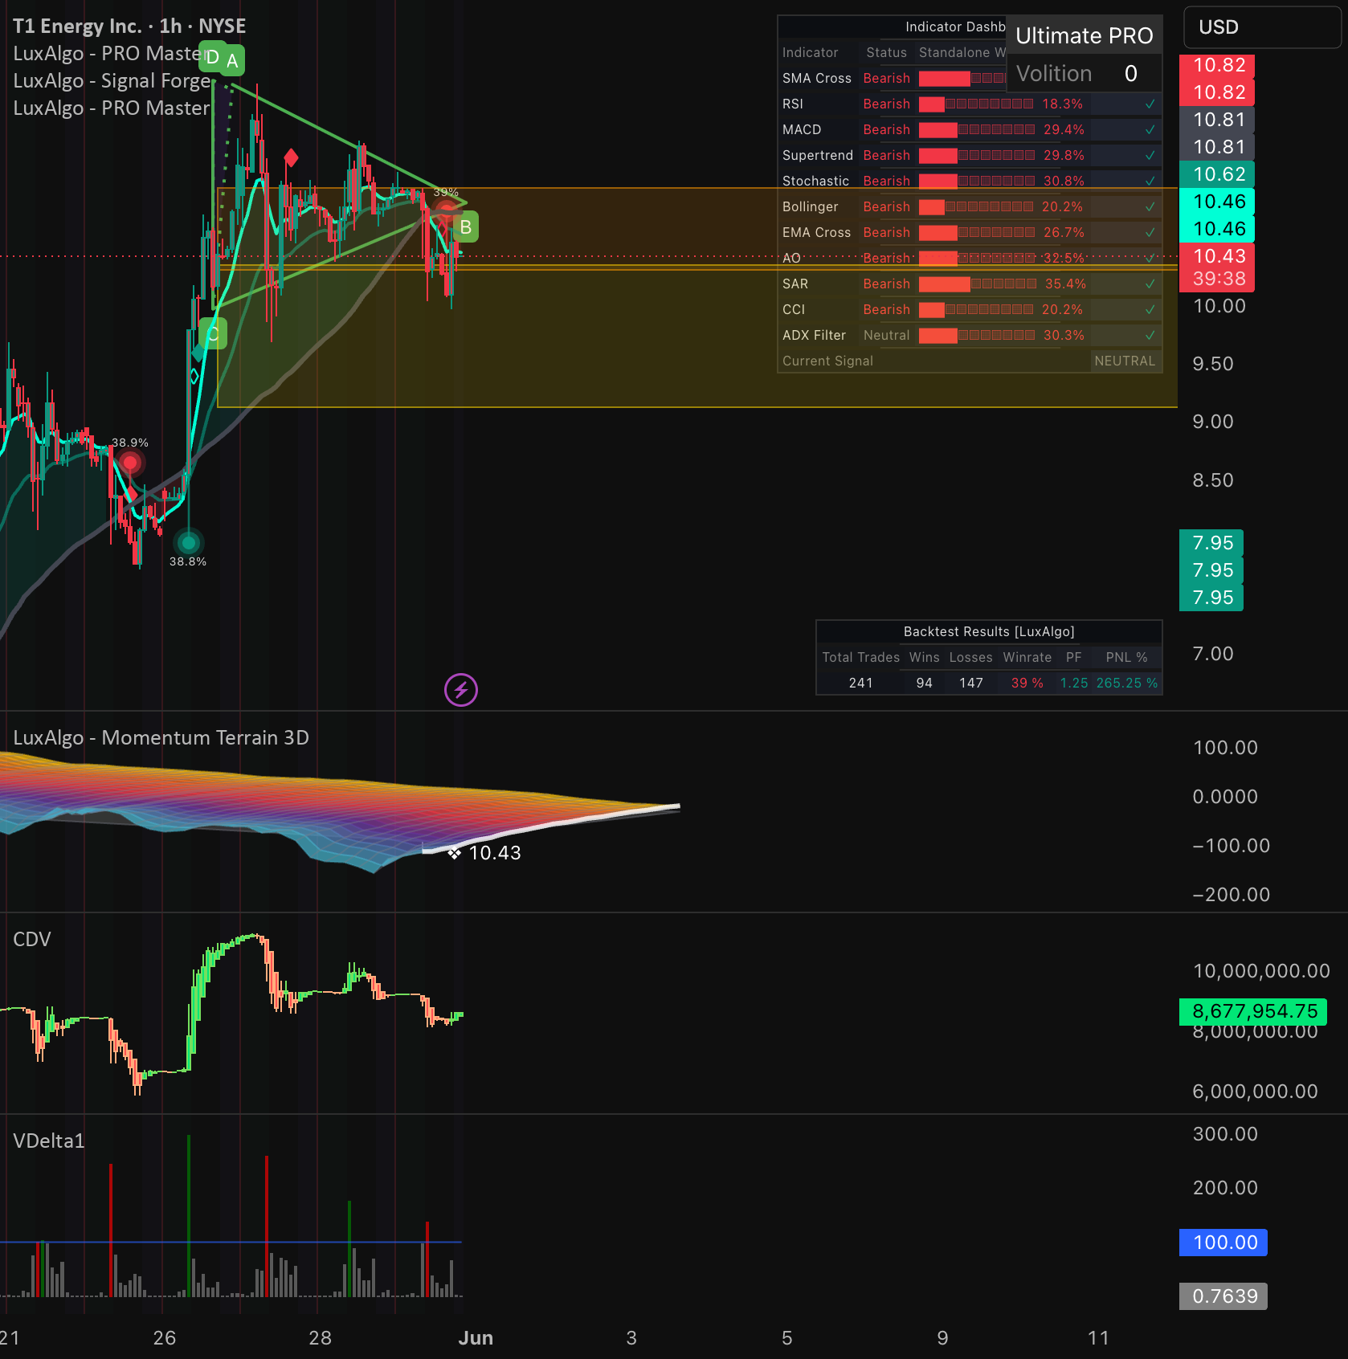Image resolution: width=1348 pixels, height=1359 pixels.
Task: Select the CDV indicator pane title
Action: click(32, 939)
